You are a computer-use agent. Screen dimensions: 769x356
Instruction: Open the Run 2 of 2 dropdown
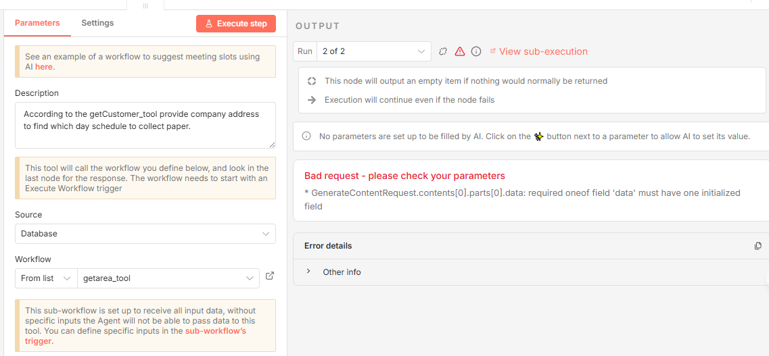(x=373, y=51)
